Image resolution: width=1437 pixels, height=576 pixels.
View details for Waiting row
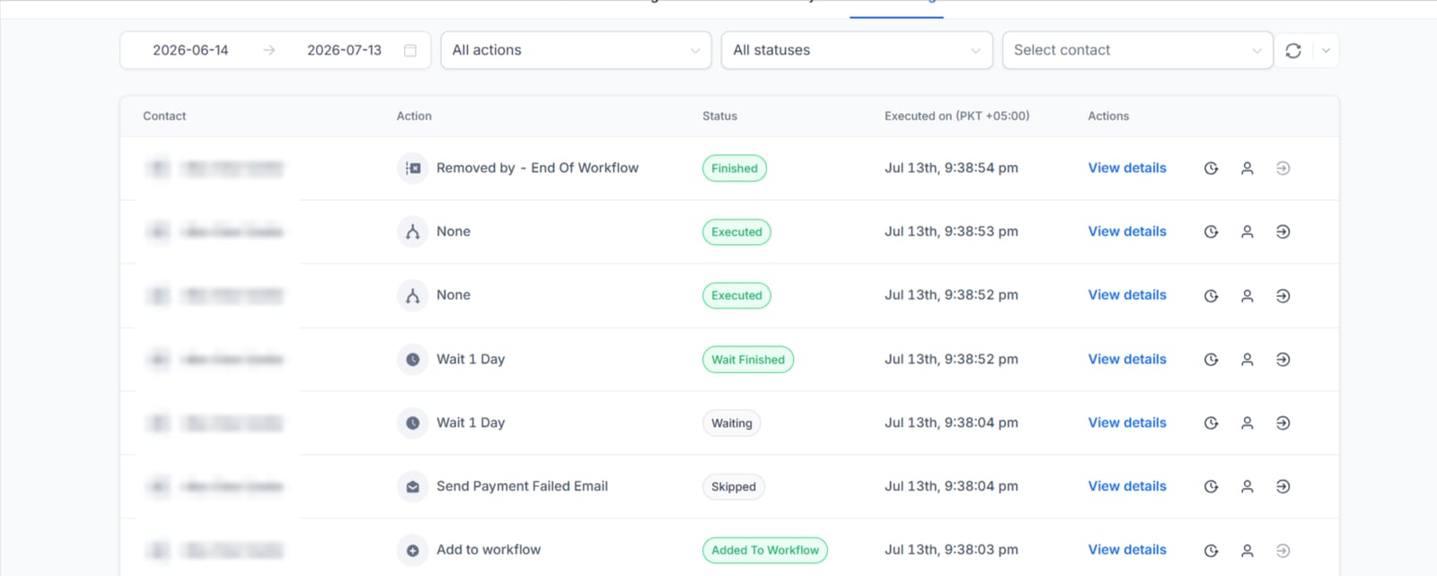point(1127,423)
